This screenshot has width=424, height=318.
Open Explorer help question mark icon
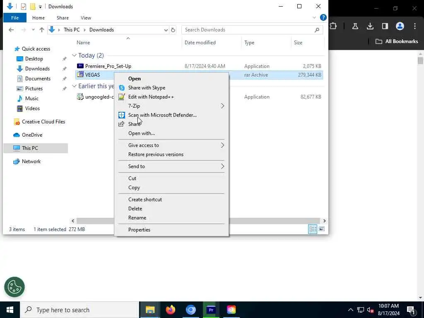pos(323,17)
